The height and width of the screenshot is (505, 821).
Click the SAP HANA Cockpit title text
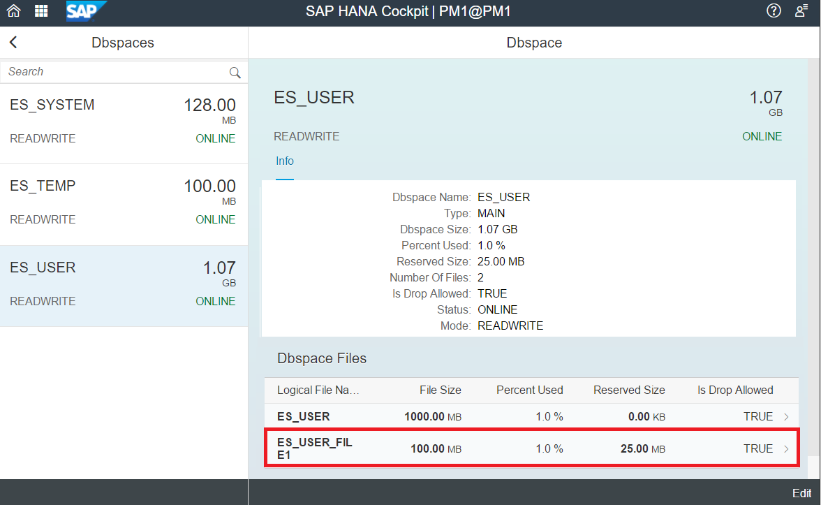408,11
